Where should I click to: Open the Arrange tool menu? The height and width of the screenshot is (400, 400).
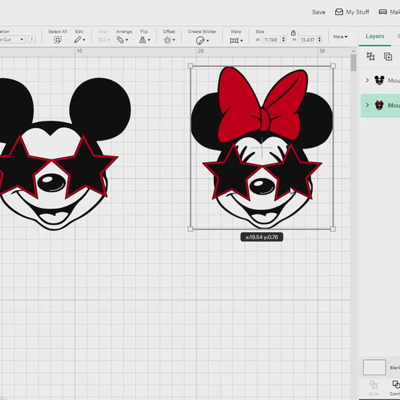click(x=122, y=40)
